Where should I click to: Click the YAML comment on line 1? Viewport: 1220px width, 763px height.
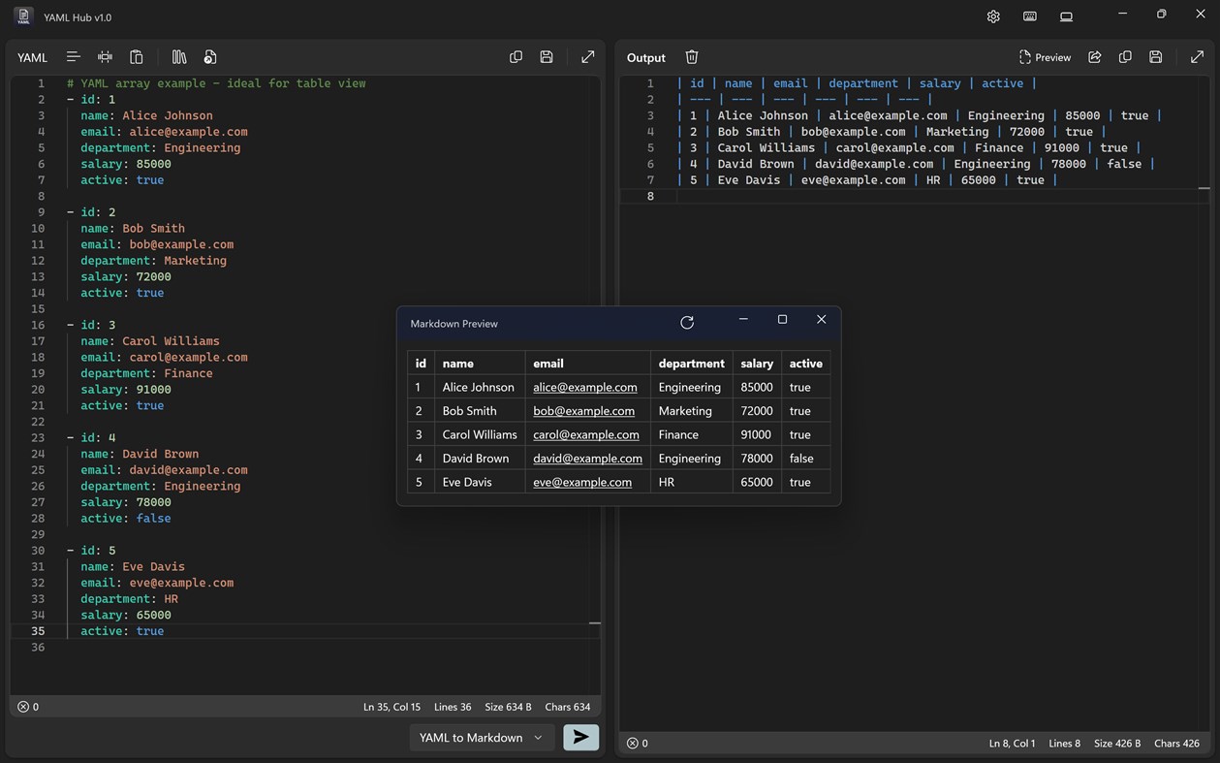(216, 83)
